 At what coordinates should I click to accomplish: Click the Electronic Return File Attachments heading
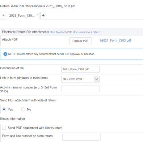[x=25, y=32]
